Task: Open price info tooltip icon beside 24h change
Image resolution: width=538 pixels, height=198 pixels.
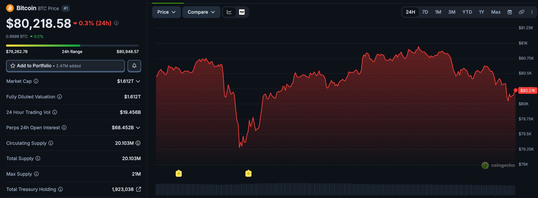Action: [116, 23]
